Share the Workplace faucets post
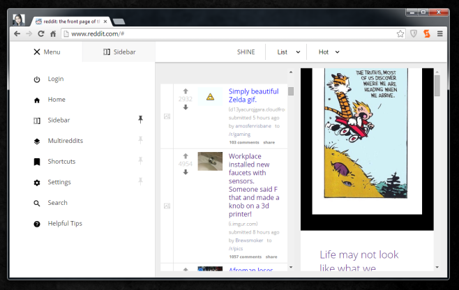Viewport: 459px width, 290px height. click(x=271, y=257)
